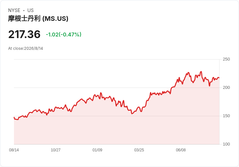The height and width of the screenshot is (167, 239).
Task: Select the 03/25 date on x-axis
Action: pyautogui.click(x=139, y=150)
